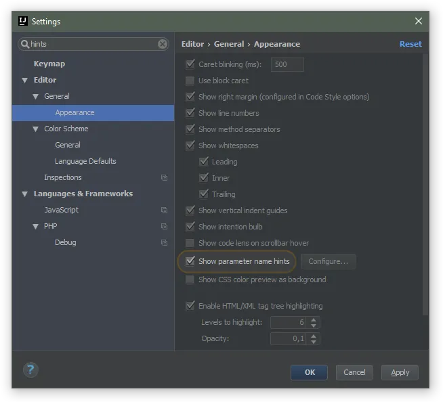Click Caret blinking milliseconds field
The height and width of the screenshot is (402, 443).
(287, 64)
